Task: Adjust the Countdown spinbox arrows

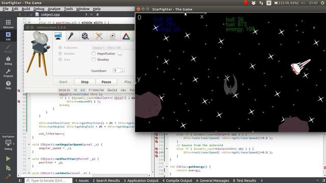Action: point(122,71)
